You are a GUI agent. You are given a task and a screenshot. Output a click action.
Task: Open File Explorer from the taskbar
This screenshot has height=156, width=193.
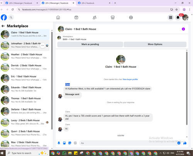coord(70,153)
